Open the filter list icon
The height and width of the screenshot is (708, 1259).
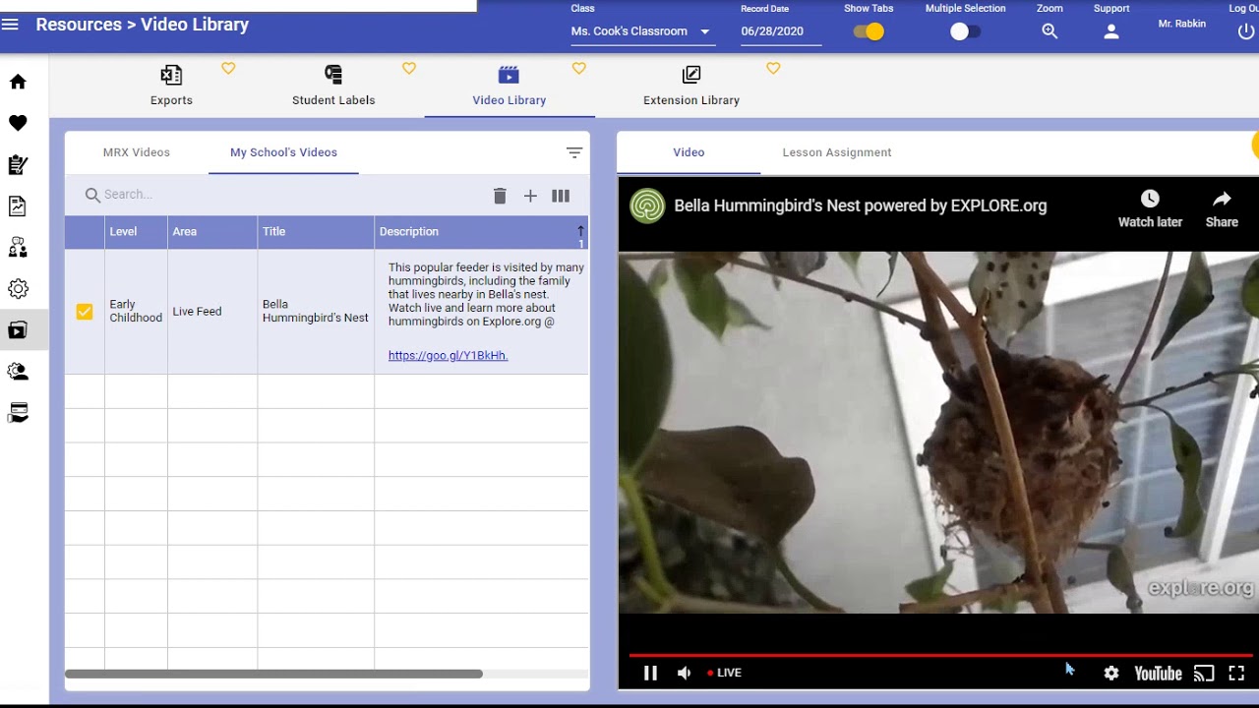(574, 152)
